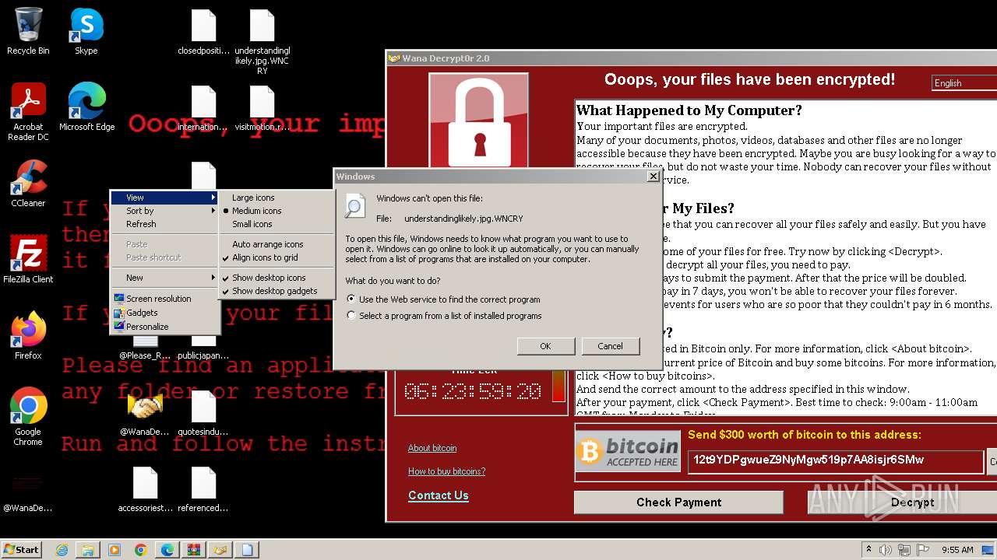Open the blank document taskbar item

[247, 550]
